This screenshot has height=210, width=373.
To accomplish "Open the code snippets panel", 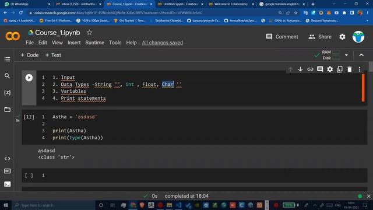I will (8, 159).
